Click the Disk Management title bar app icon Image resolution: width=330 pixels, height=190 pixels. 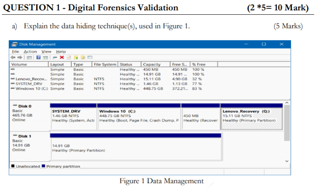pos(14,44)
